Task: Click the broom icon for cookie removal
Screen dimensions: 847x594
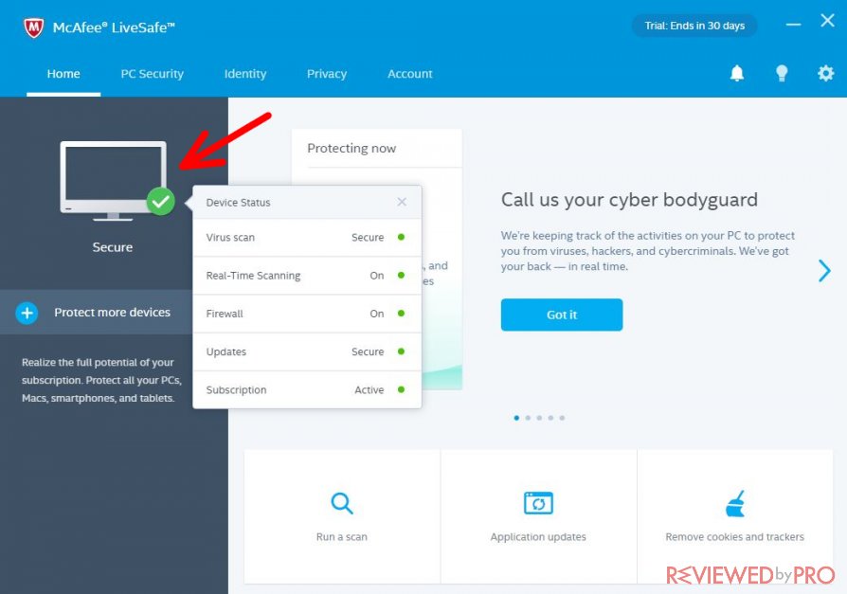Action: pyautogui.click(x=735, y=503)
